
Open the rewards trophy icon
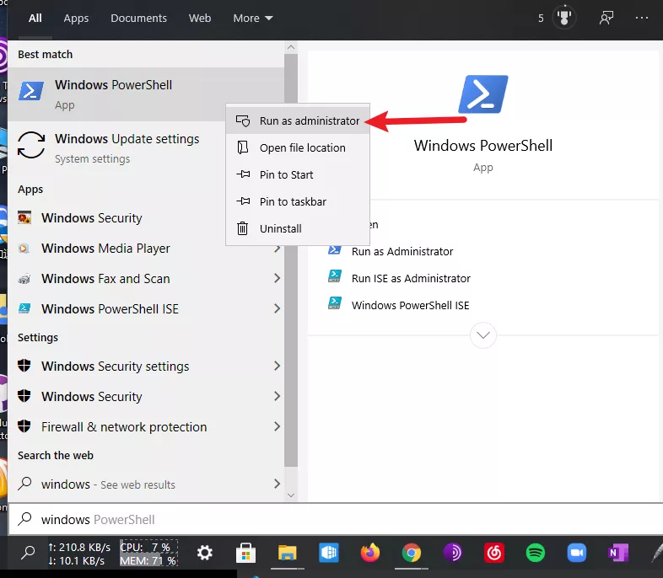pyautogui.click(x=564, y=18)
